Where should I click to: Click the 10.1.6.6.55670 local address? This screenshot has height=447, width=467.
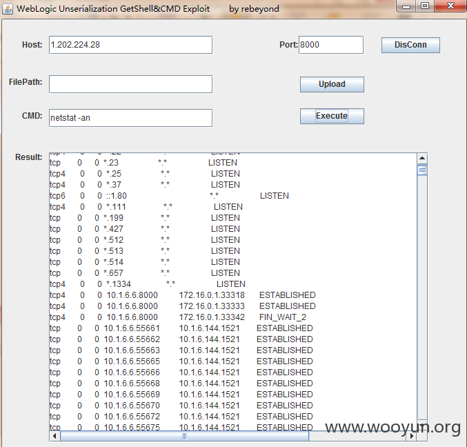pyautogui.click(x=132, y=406)
